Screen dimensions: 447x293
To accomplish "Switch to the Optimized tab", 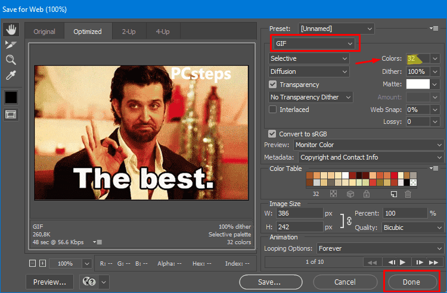I will tap(88, 32).
